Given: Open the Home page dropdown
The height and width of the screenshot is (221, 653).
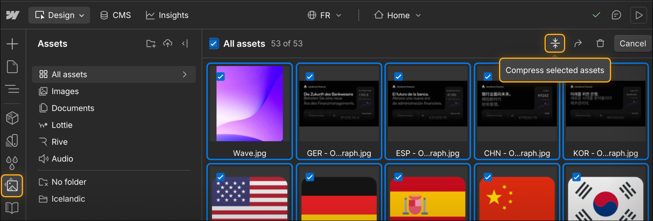Looking at the screenshot, I should 397,15.
